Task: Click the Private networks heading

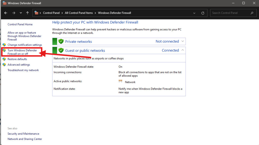Action: point(78,42)
